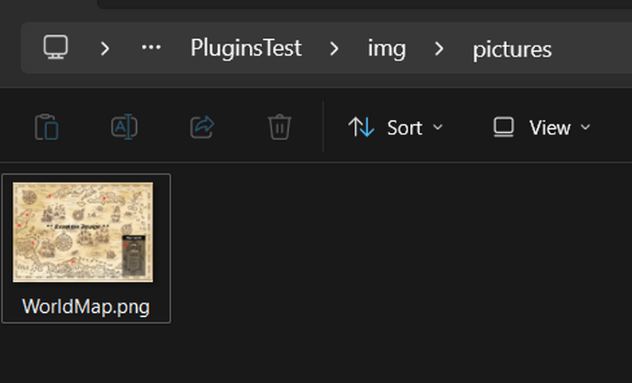Select the pictures breadcrumb segment
Screen dimensions: 632x383
[x=512, y=49]
